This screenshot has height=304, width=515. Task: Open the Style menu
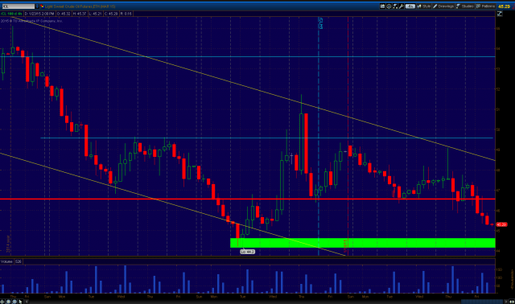point(424,6)
